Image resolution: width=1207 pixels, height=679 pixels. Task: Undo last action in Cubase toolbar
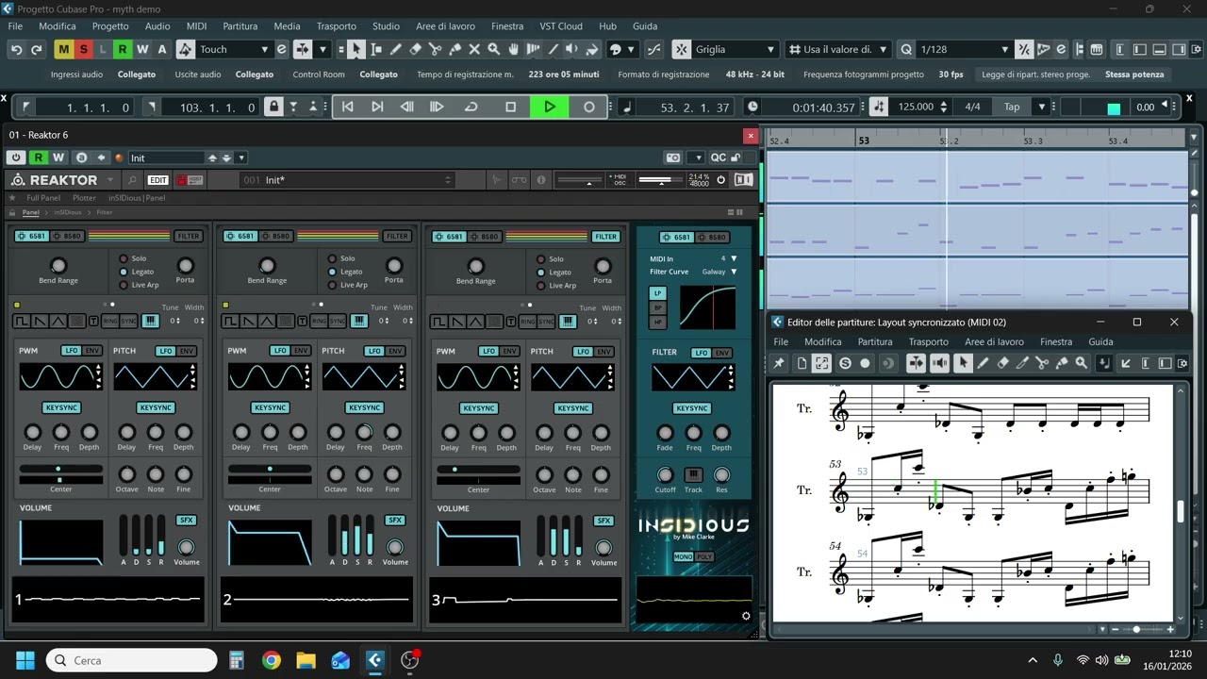pos(16,49)
